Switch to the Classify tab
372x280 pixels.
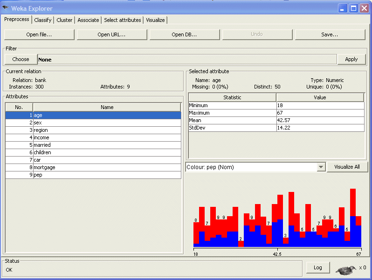point(43,20)
